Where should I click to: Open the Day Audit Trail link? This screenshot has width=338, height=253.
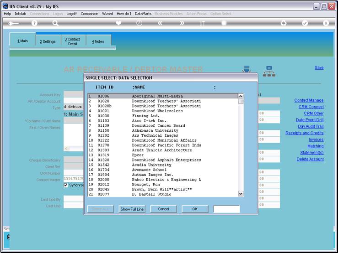click(x=311, y=127)
